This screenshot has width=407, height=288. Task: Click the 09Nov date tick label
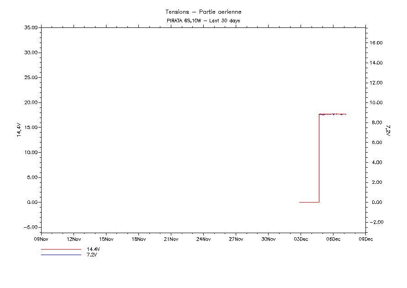tap(41, 239)
